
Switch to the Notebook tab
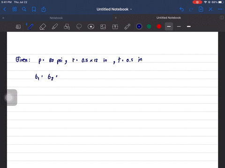[56, 18]
